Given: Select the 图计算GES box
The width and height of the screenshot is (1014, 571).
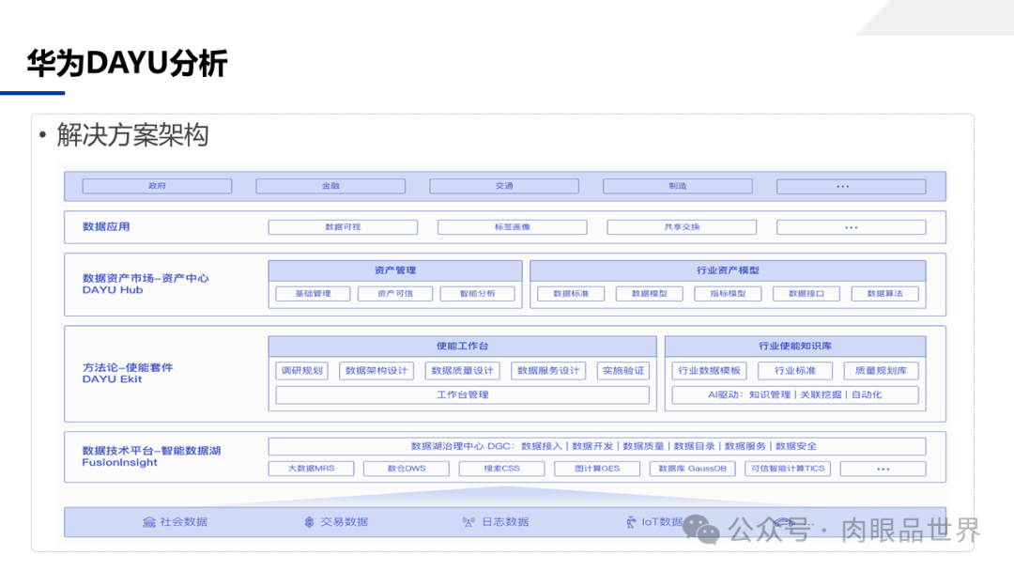Looking at the screenshot, I should tap(597, 469).
